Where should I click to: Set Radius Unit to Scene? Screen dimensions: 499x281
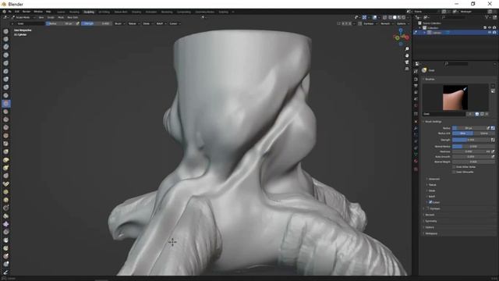coord(484,133)
